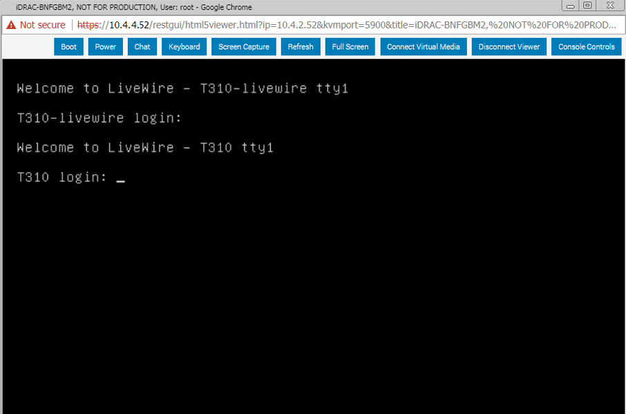
Task: Open Console Controls
Action: pos(587,47)
